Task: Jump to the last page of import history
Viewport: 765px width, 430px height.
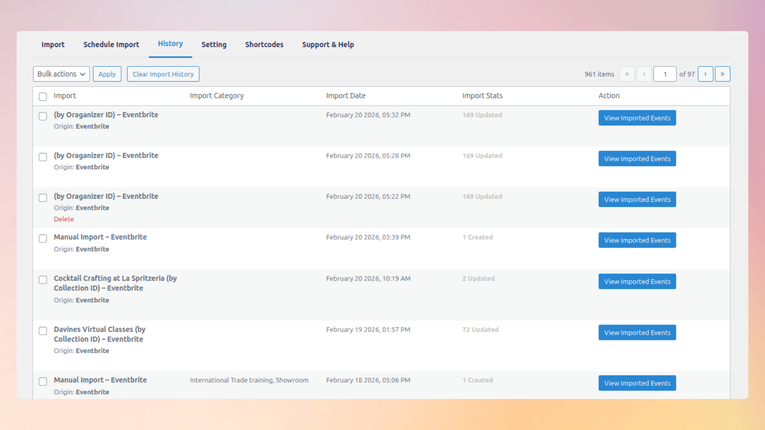Action: pos(722,74)
